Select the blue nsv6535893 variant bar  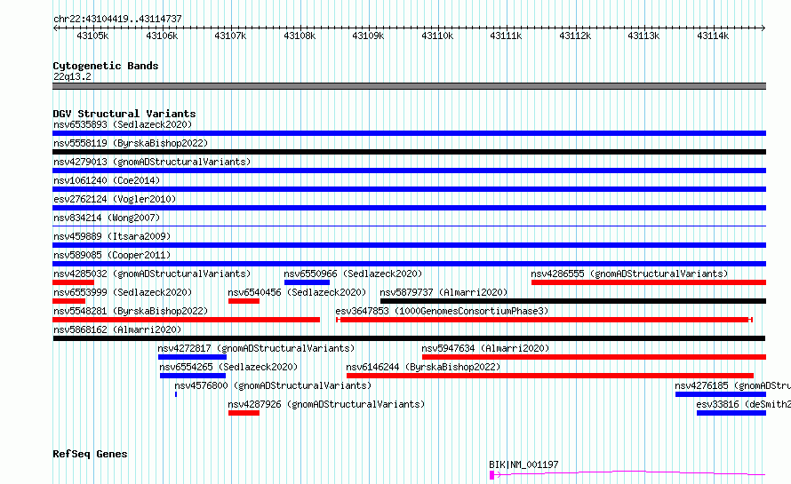pyautogui.click(x=409, y=133)
